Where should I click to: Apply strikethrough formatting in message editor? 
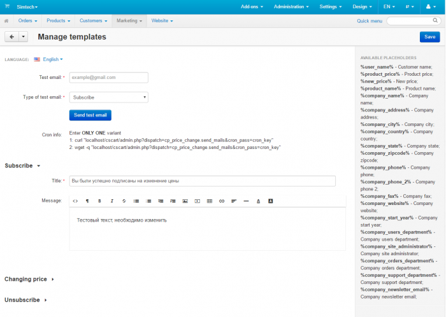pos(124,201)
